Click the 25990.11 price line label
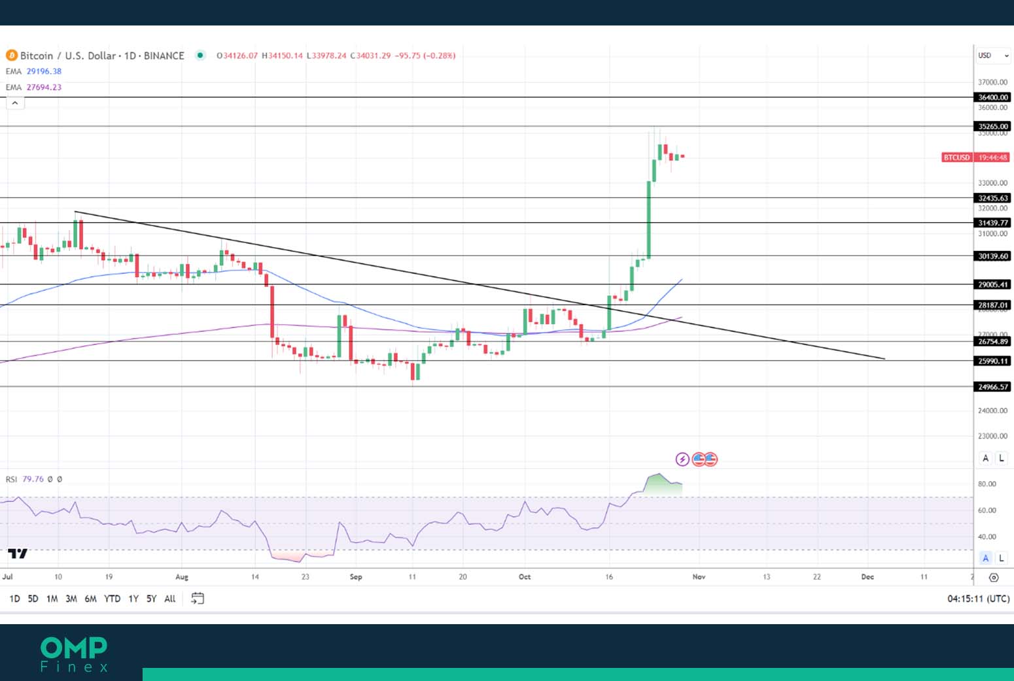Screen dimensions: 1014x681 [993, 361]
